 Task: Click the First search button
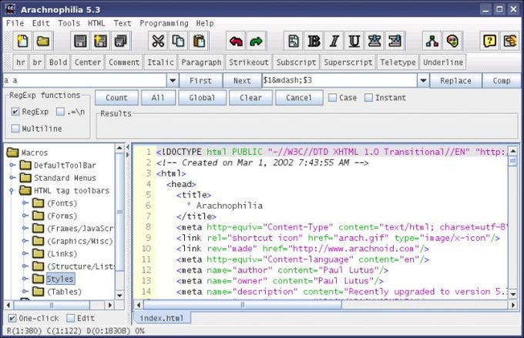click(x=200, y=81)
